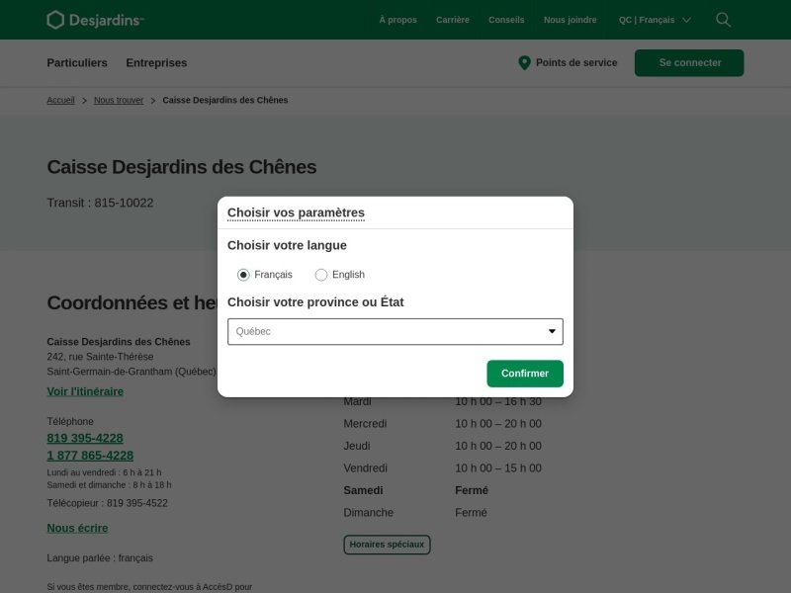Click the Caisse Desjardins des Chênes page heading

(x=182, y=167)
